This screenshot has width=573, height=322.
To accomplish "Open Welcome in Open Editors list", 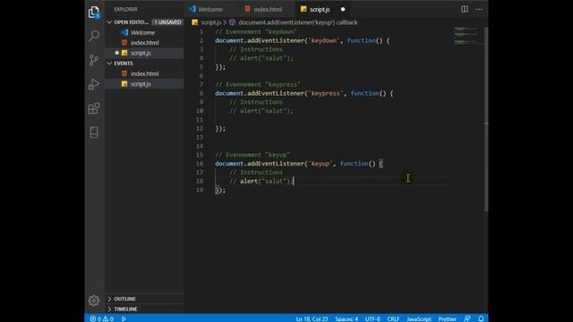I will point(144,32).
